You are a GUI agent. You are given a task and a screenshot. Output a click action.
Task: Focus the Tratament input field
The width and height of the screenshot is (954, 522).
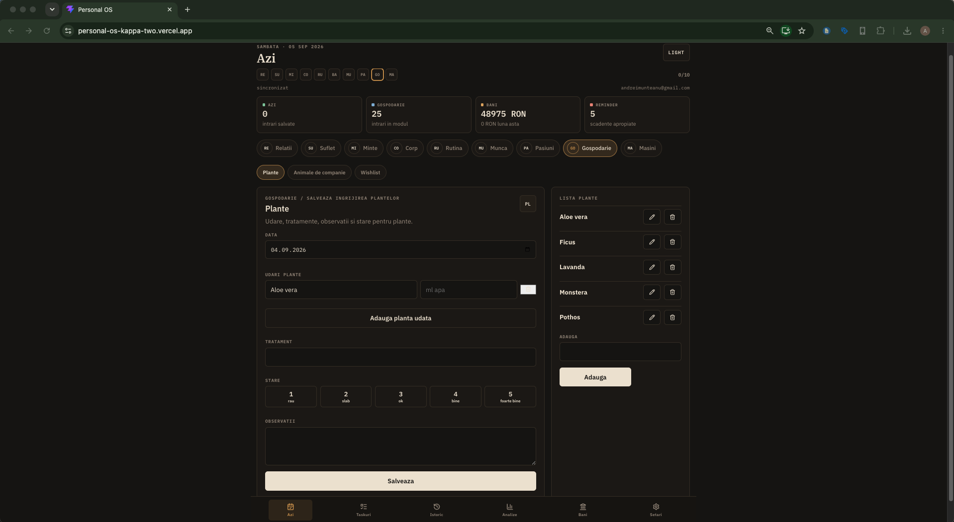pyautogui.click(x=400, y=357)
